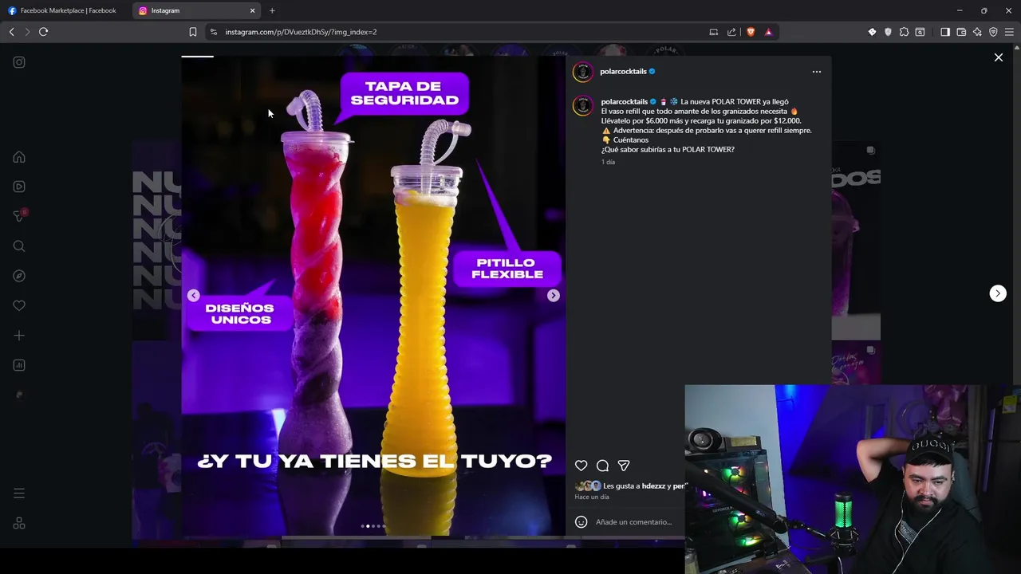Close the post overlay with X
This screenshot has height=574, width=1021.
coord(999,57)
